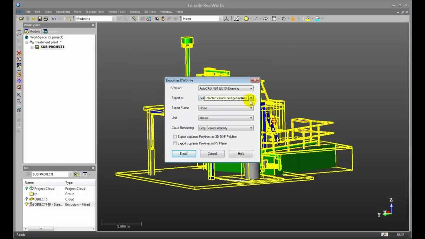Click the Help button in export dialog
The image size is (425, 239).
241,154
